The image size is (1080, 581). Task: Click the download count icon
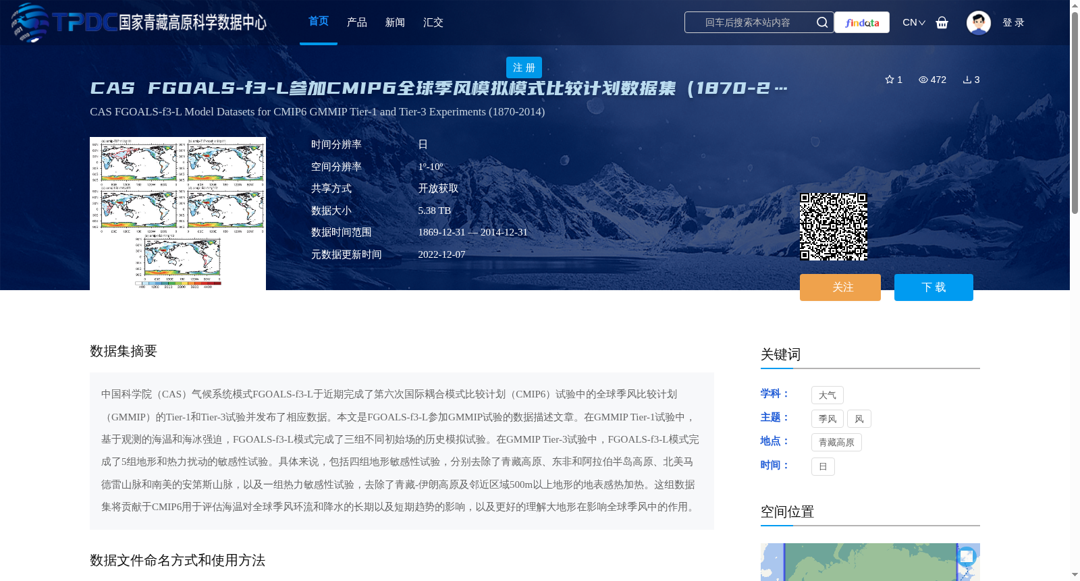[967, 80]
